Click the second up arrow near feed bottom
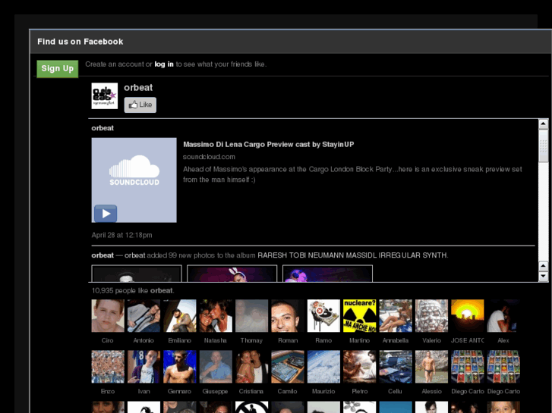This screenshot has width=552, height=413. click(x=543, y=266)
